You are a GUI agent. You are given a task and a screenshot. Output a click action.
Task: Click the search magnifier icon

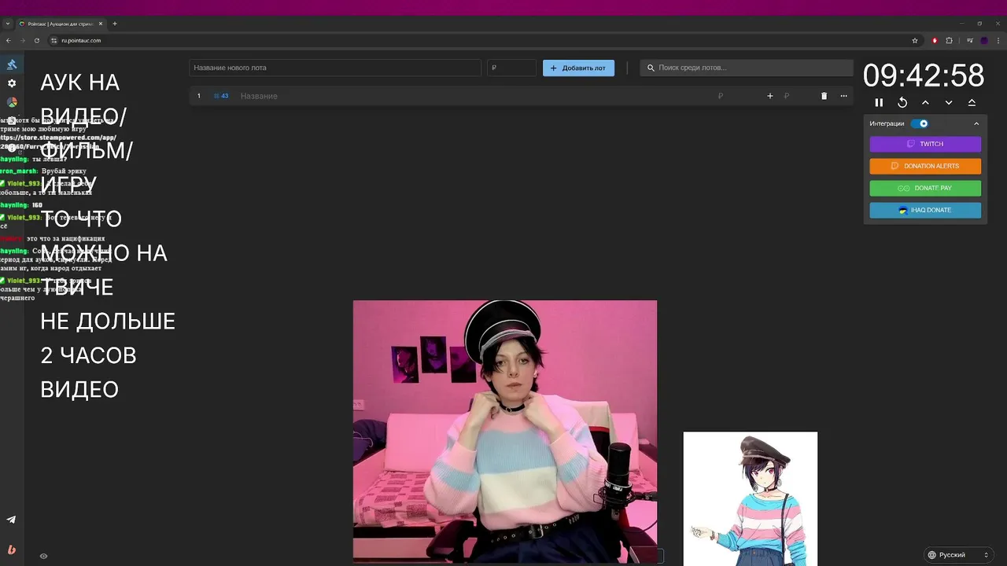651,68
